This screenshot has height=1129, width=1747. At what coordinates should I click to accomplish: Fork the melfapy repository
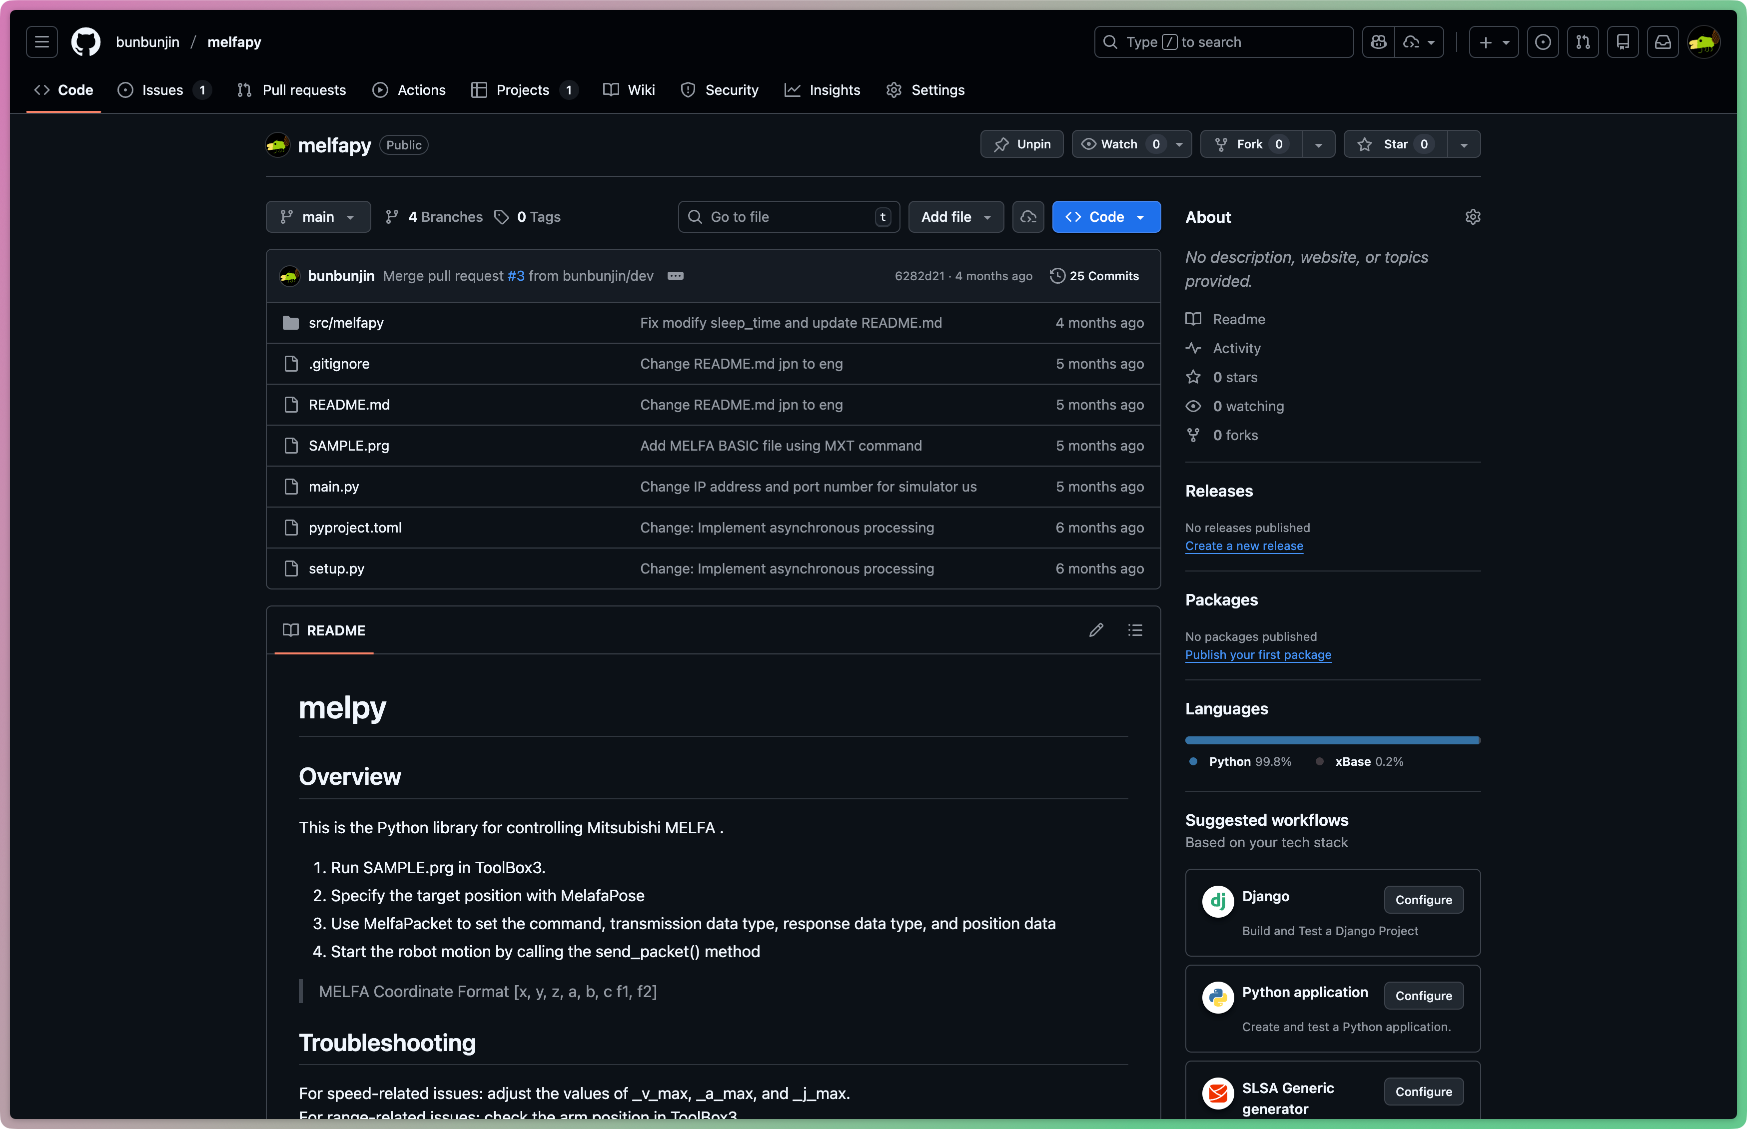pos(1251,144)
